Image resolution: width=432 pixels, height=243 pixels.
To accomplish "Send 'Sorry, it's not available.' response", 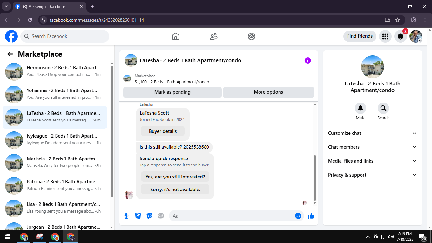I will 175,190.
